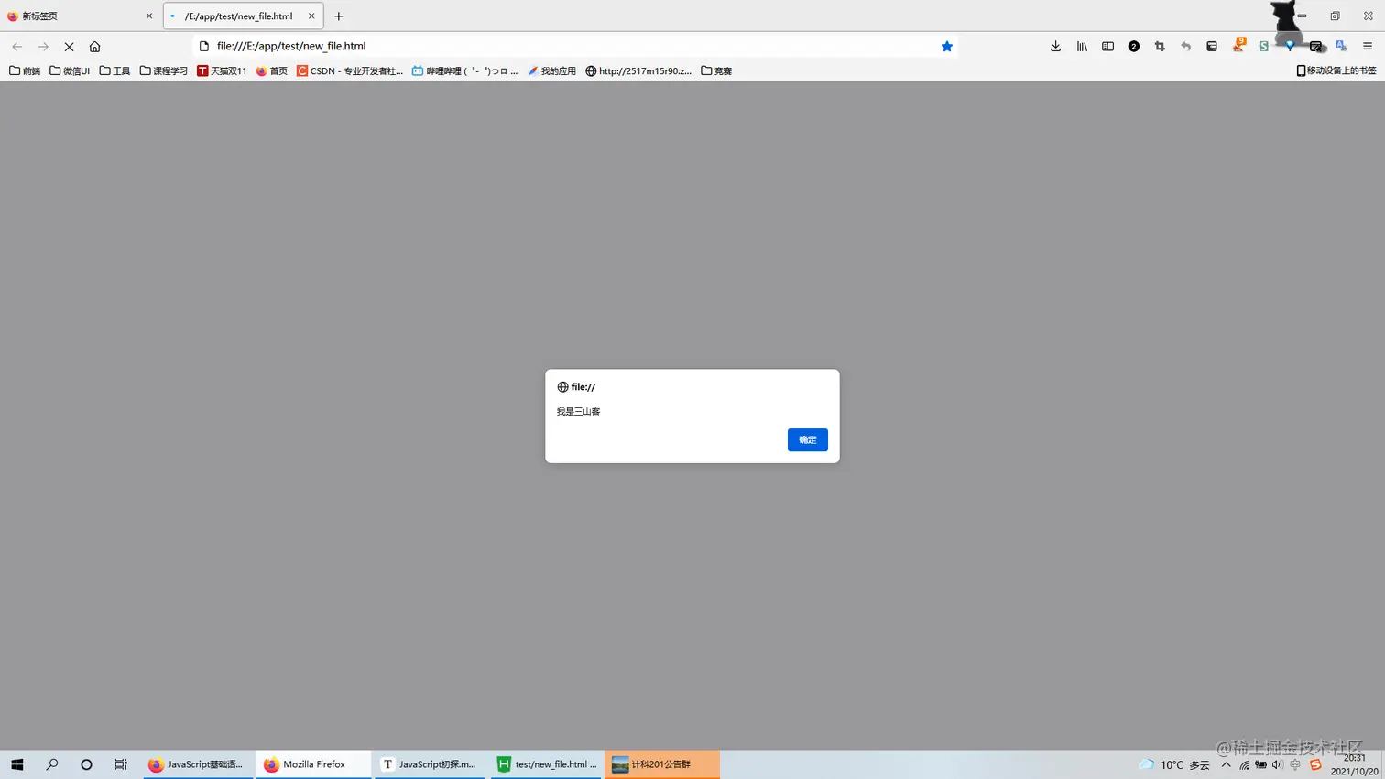Open the volume speaker tray icon
The image size is (1385, 779).
(x=1277, y=764)
